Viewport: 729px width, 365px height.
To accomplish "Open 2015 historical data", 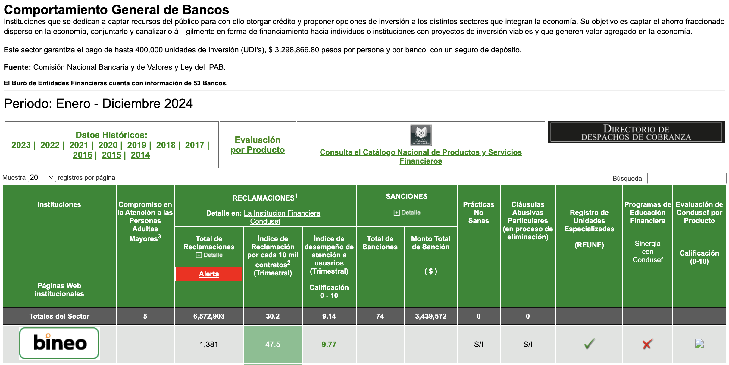I will point(111,155).
